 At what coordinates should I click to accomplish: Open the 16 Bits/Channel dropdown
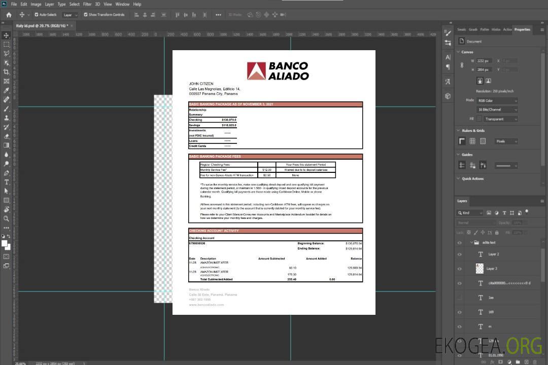click(x=497, y=109)
